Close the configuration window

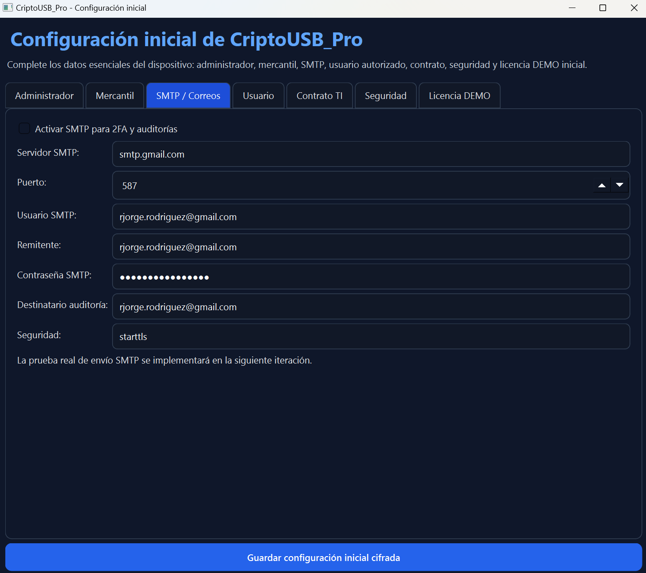tap(634, 8)
